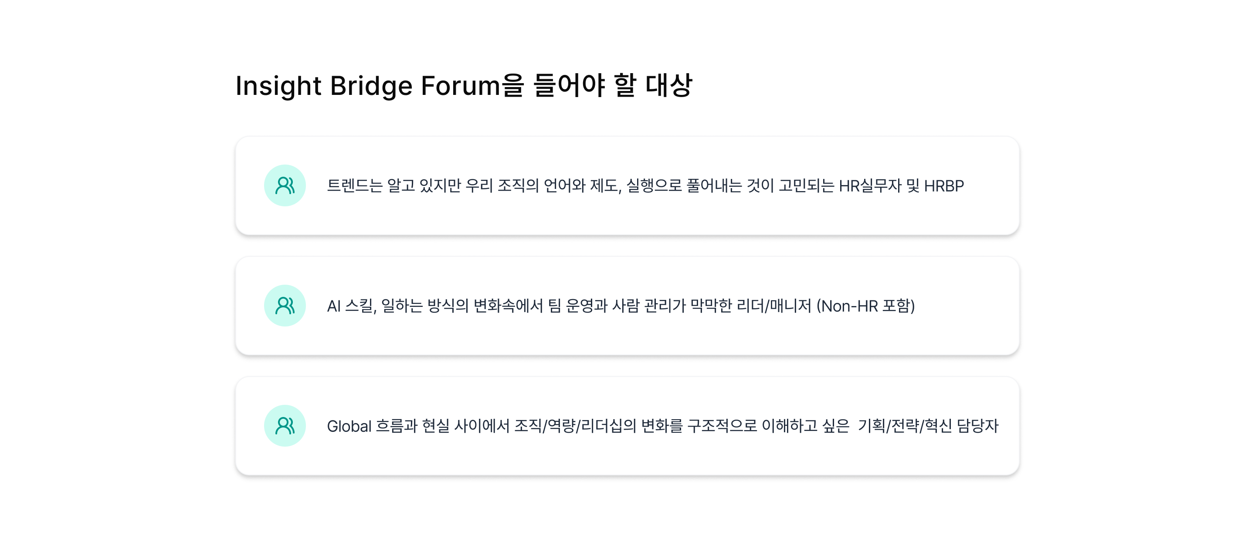
Task: Click "기획/전략/혁신" in the third card
Action: 904,426
